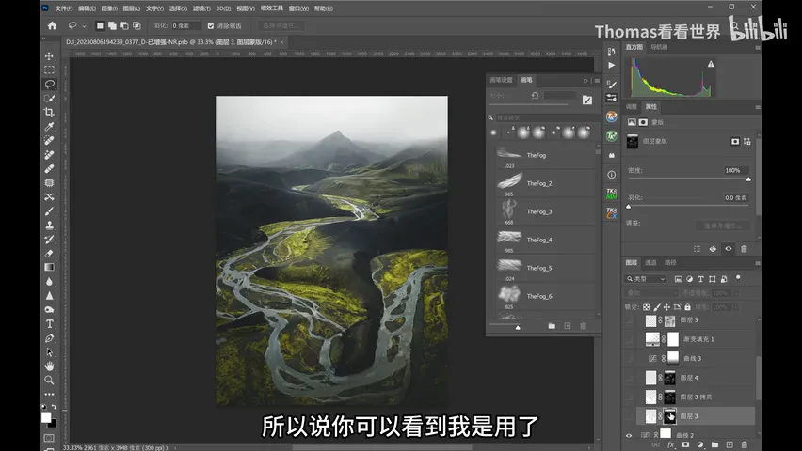
Task: Switch to the 路径 tab
Action: pos(670,262)
